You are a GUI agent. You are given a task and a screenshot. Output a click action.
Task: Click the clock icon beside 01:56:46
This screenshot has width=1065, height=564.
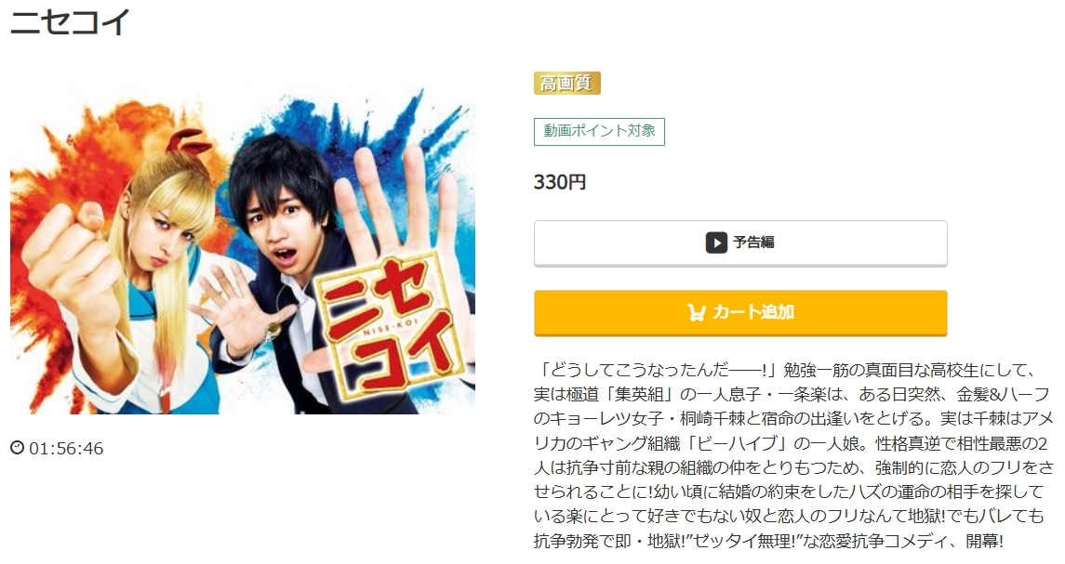click(x=17, y=448)
